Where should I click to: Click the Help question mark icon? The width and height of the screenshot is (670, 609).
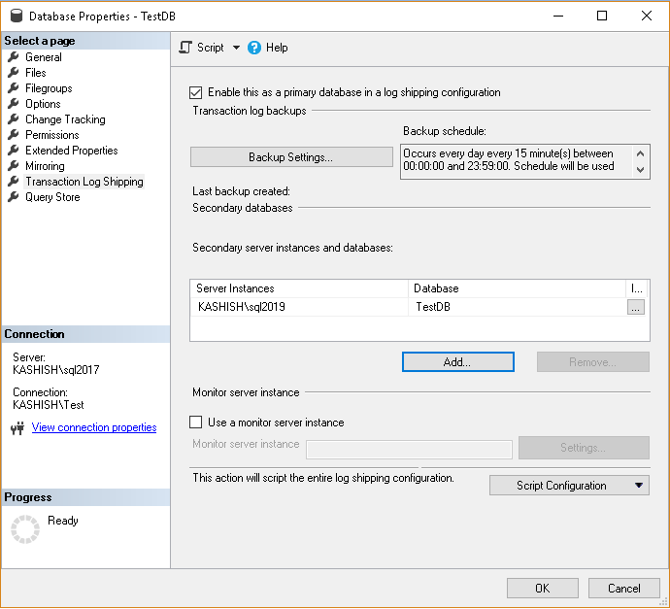coord(254,48)
